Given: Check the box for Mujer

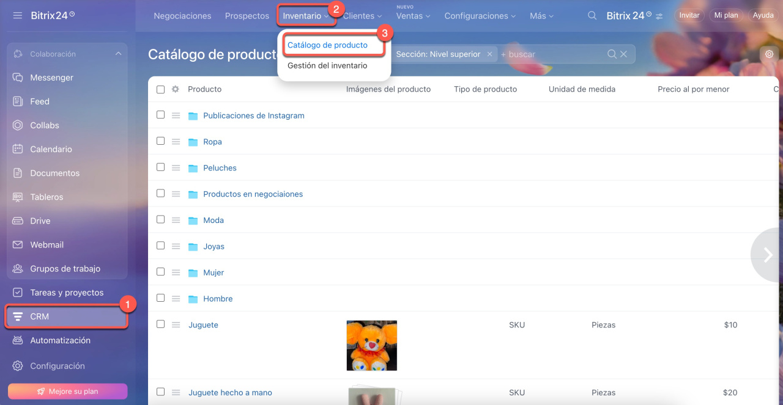Looking at the screenshot, I should coord(160,272).
